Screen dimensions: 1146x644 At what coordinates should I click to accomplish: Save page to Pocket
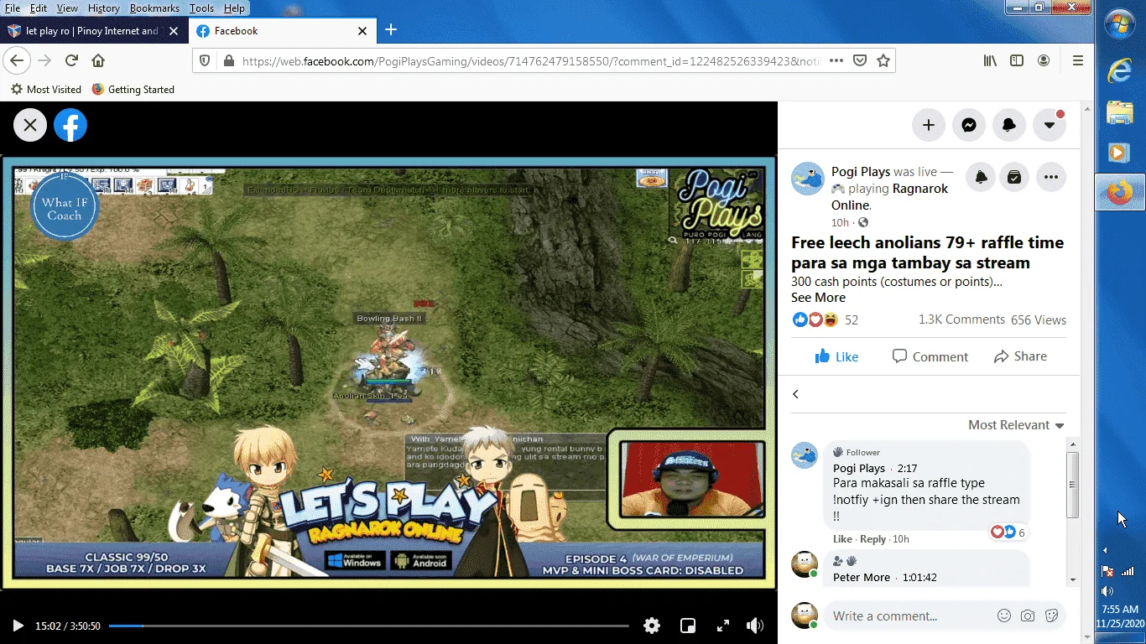tap(860, 60)
